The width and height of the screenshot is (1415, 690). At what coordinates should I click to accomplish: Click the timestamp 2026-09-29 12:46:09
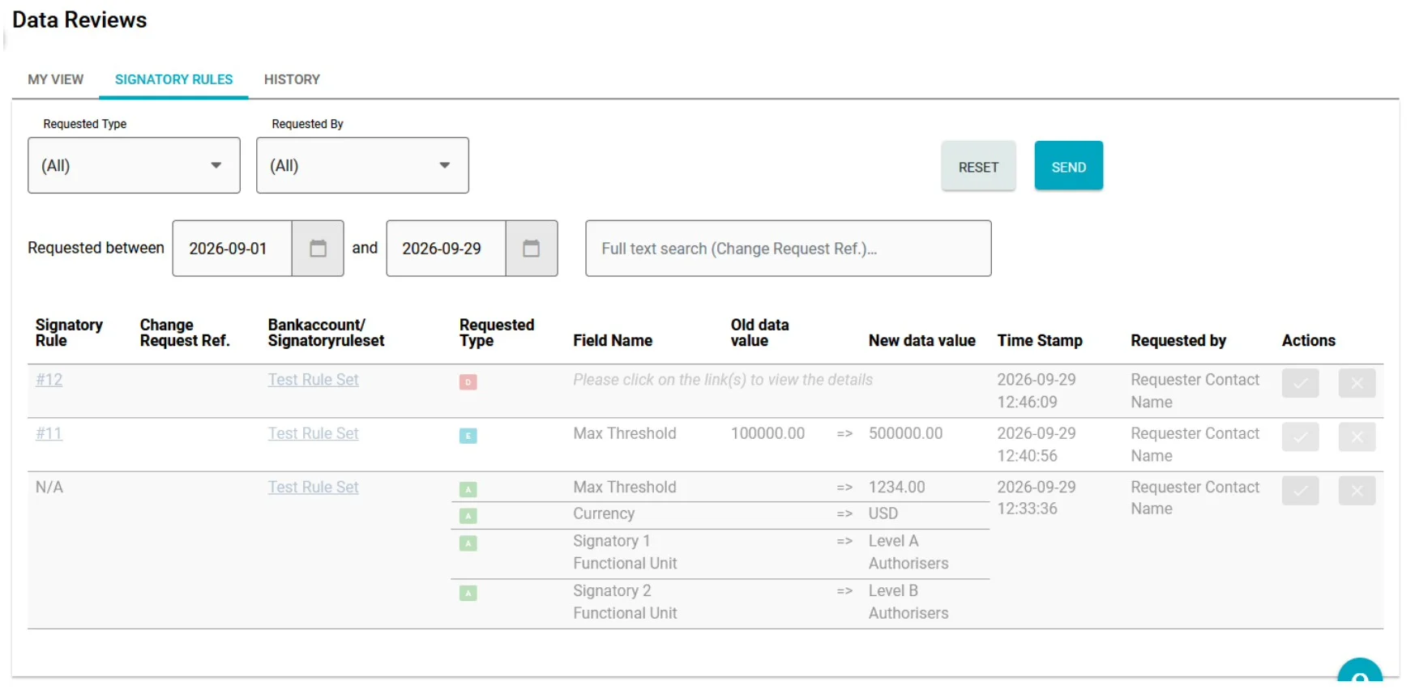[x=1037, y=391]
